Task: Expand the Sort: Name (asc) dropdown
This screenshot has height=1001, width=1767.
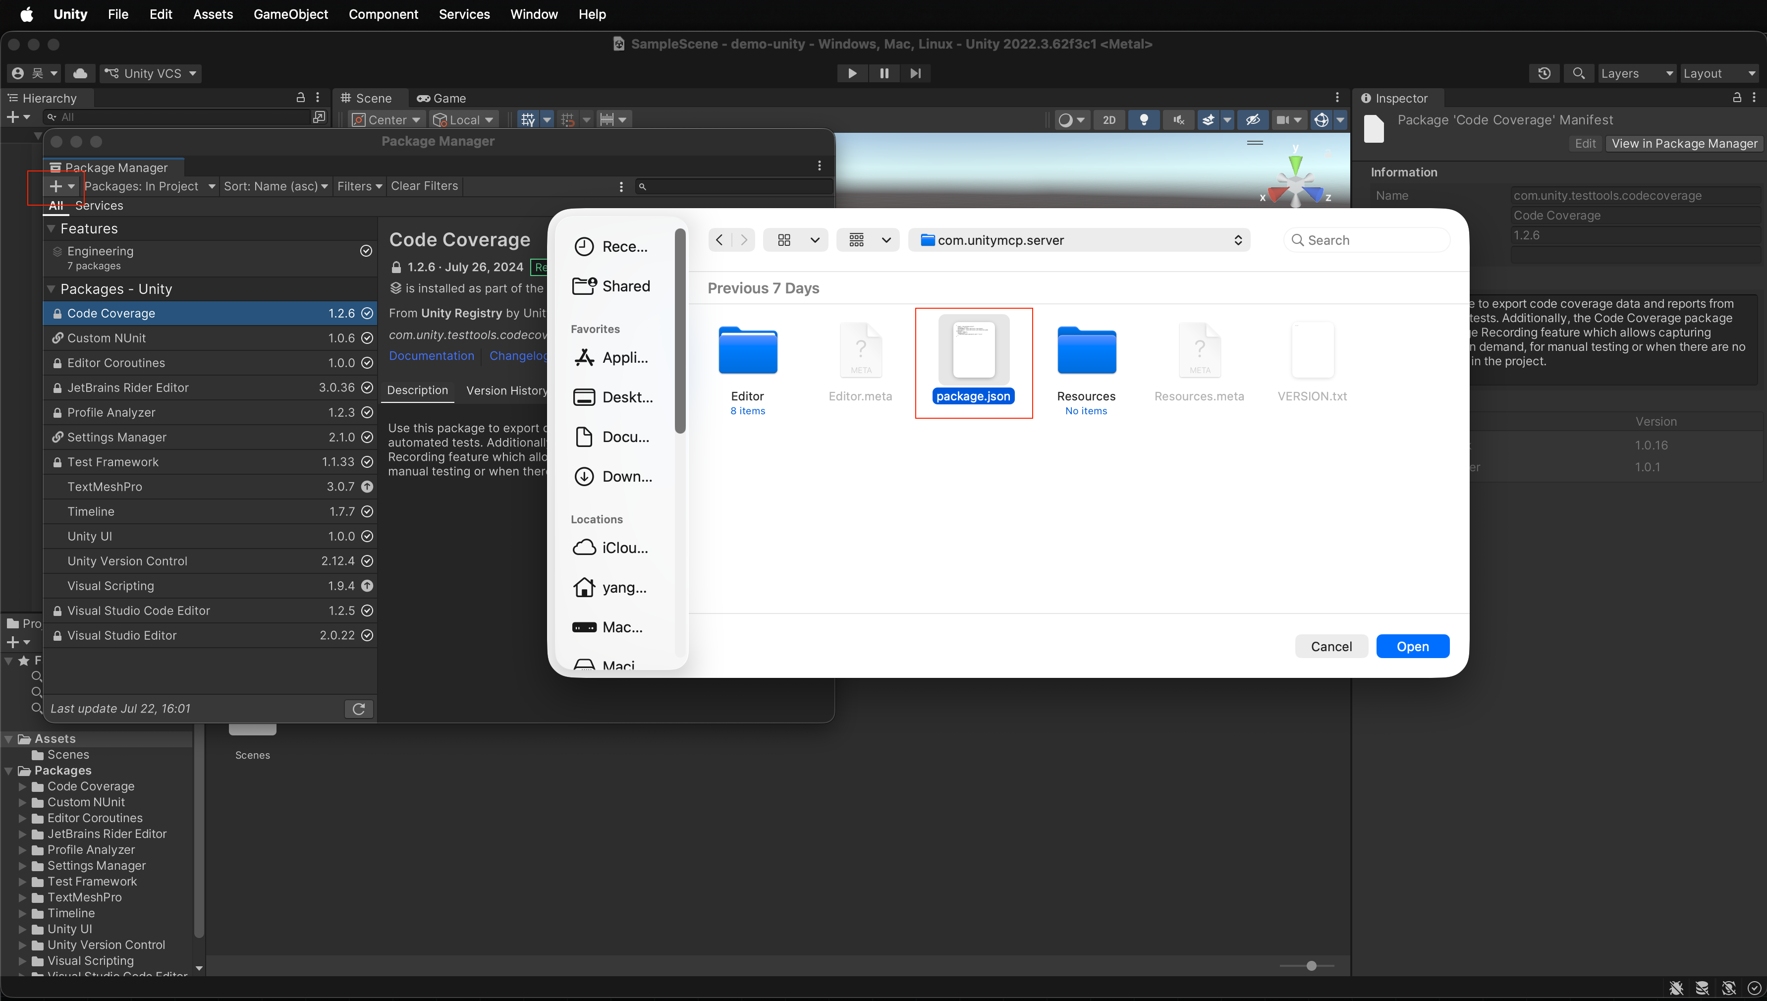Action: (x=276, y=186)
